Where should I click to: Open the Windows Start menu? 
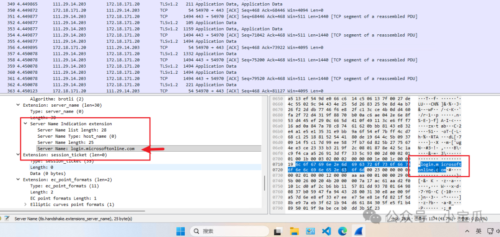pos(180,231)
